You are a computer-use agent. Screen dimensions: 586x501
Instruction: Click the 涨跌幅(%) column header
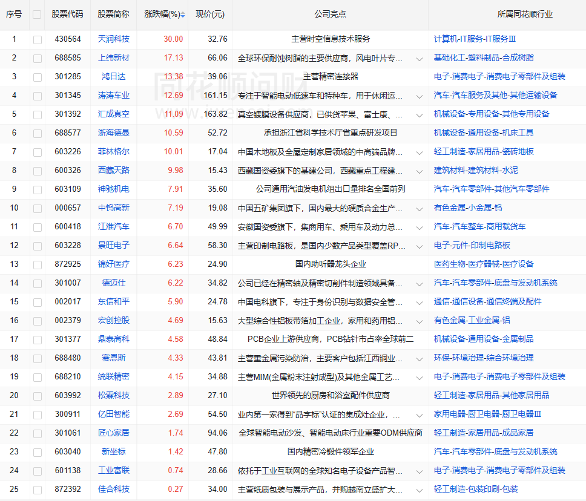coord(162,14)
